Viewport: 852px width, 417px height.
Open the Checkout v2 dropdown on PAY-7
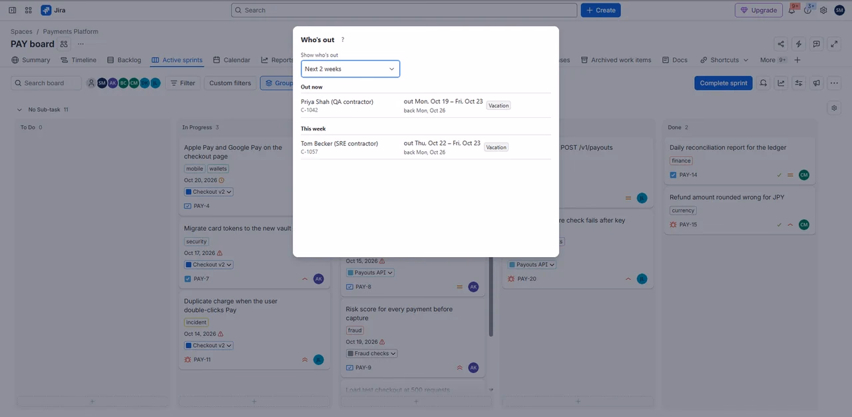(x=208, y=264)
